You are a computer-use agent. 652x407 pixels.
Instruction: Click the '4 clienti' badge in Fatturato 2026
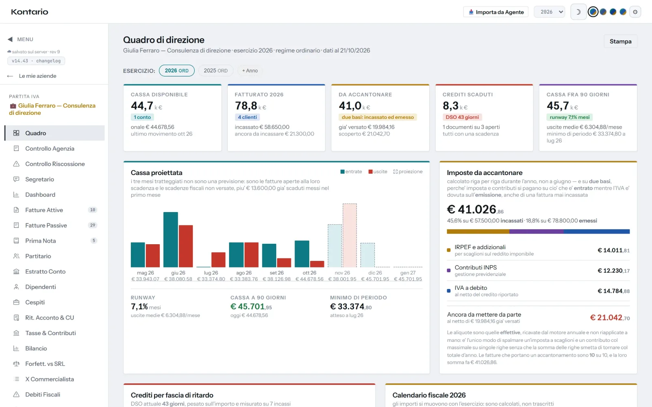(247, 117)
